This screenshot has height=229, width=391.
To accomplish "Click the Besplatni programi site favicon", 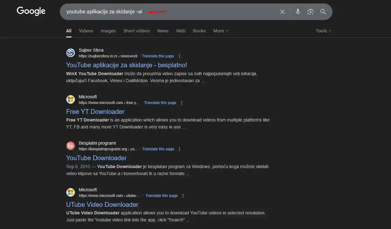I will pos(71,146).
